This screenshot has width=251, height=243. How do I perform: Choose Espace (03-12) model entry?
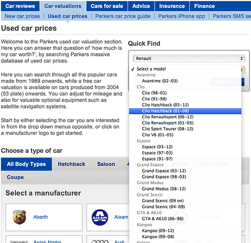[x=157, y=147]
